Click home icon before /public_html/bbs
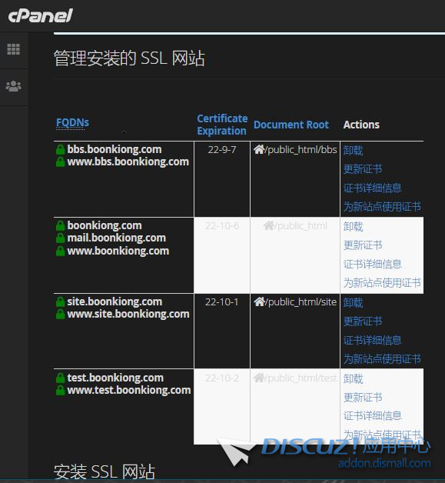The width and height of the screenshot is (445, 483). (x=259, y=149)
